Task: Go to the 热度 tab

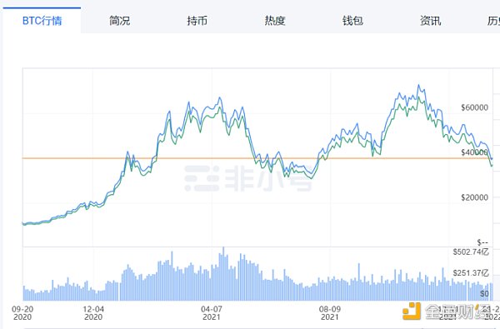Action: coord(275,21)
